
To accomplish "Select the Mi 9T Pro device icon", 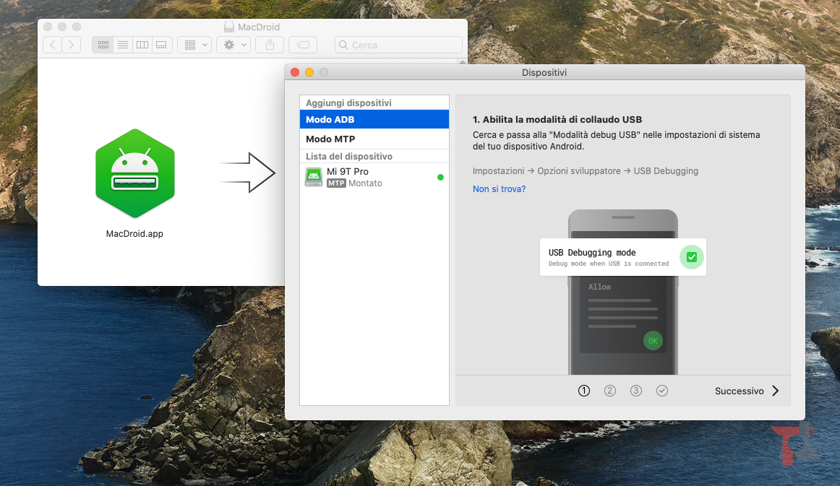I will tap(313, 176).
